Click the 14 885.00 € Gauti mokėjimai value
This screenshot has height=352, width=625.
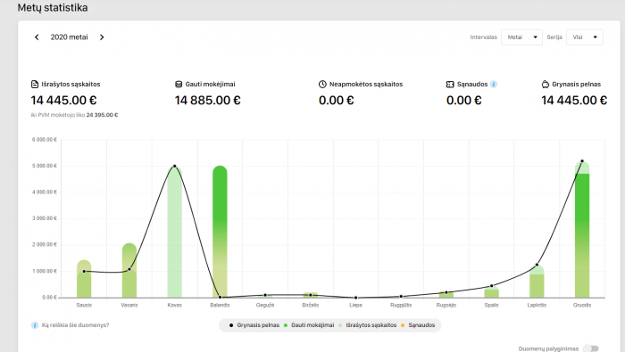(x=208, y=100)
